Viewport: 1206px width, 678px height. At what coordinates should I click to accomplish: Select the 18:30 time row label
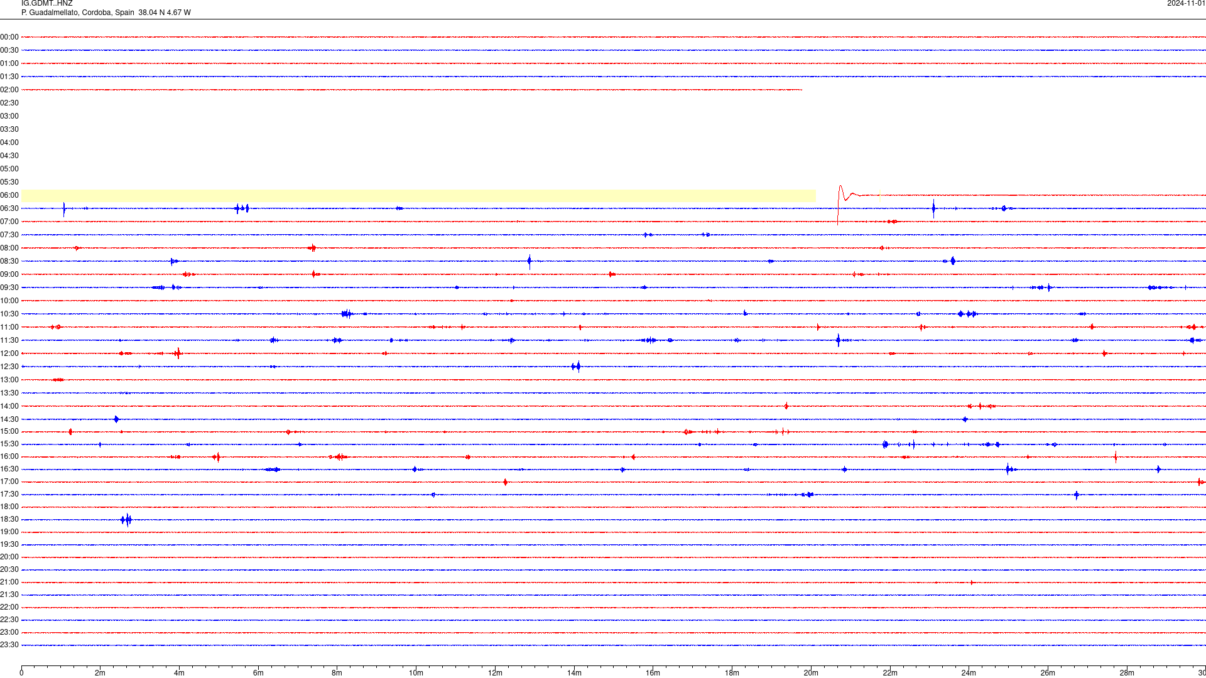click(9, 519)
